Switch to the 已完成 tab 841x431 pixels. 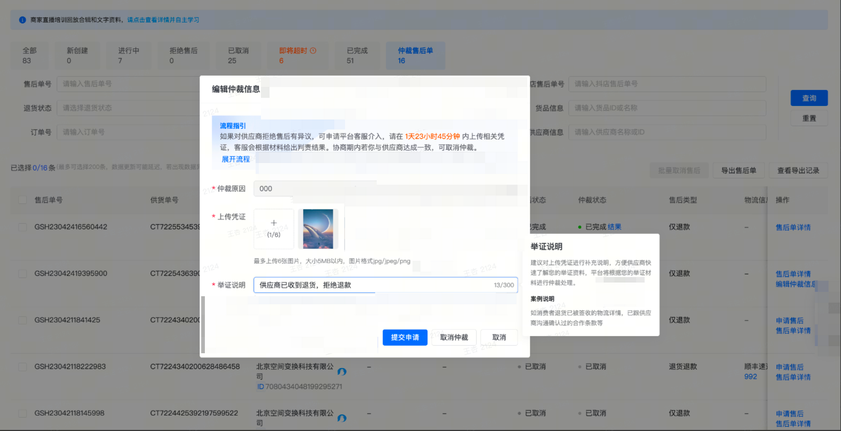click(x=357, y=55)
